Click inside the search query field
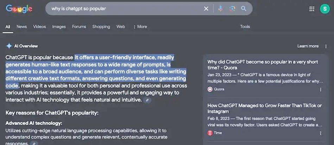334x145 pixels. (x=126, y=9)
